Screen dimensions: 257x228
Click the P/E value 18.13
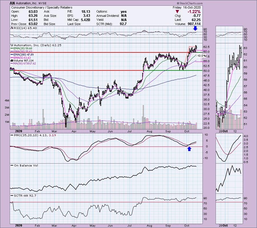coord(86,12)
